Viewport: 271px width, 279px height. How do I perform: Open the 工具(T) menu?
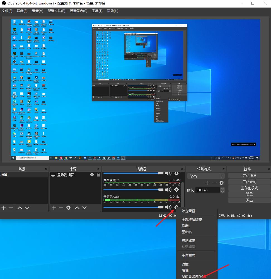click(x=97, y=11)
